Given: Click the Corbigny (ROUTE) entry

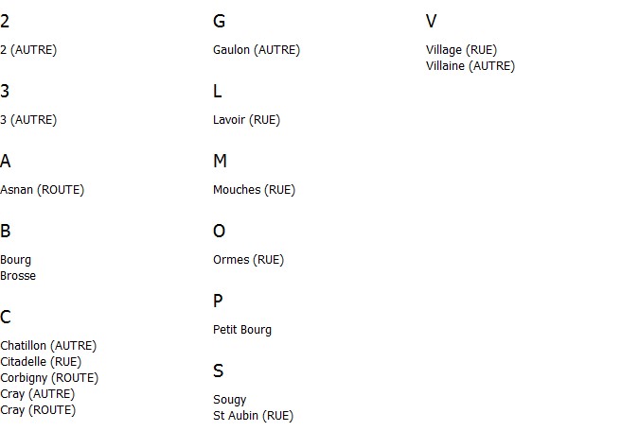Looking at the screenshot, I should pyautogui.click(x=49, y=378).
